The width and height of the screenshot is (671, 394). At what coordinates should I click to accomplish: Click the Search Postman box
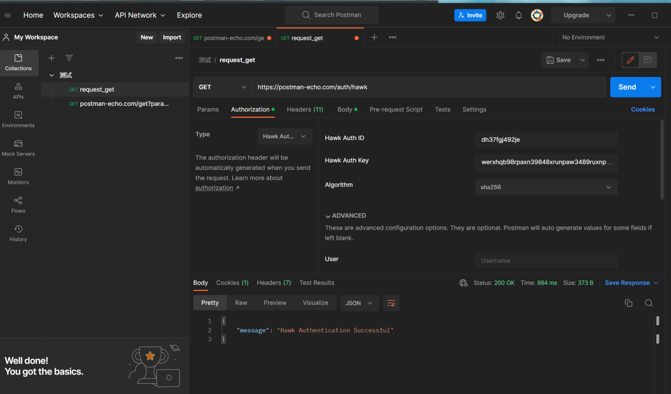click(332, 15)
